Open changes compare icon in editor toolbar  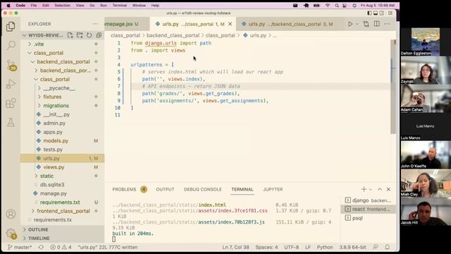(366, 24)
